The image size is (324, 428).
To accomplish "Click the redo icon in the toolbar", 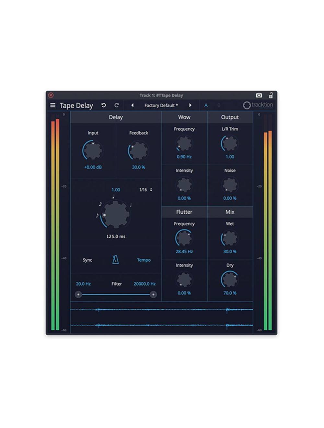I will tap(116, 105).
